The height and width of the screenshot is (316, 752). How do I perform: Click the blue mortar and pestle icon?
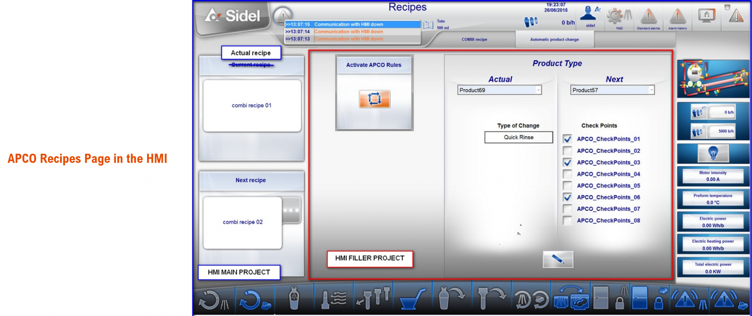(412, 299)
